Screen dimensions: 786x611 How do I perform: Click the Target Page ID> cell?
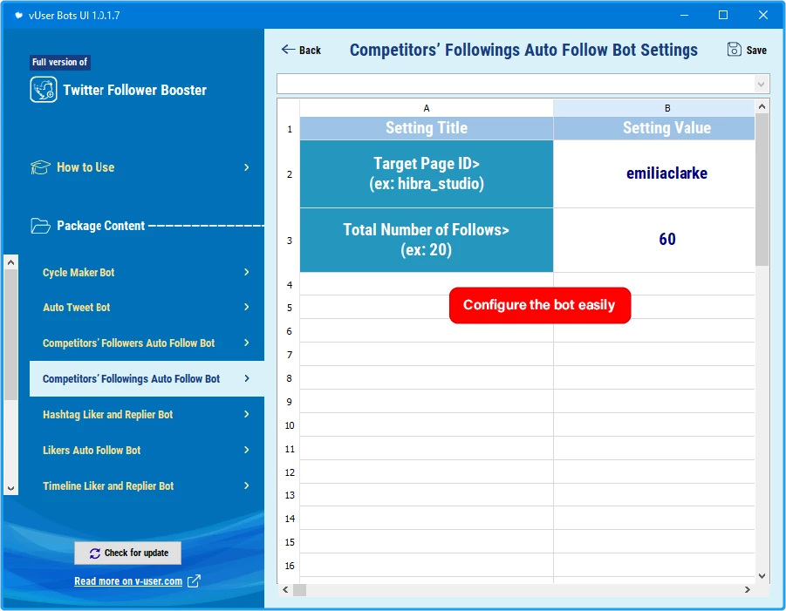(x=426, y=173)
